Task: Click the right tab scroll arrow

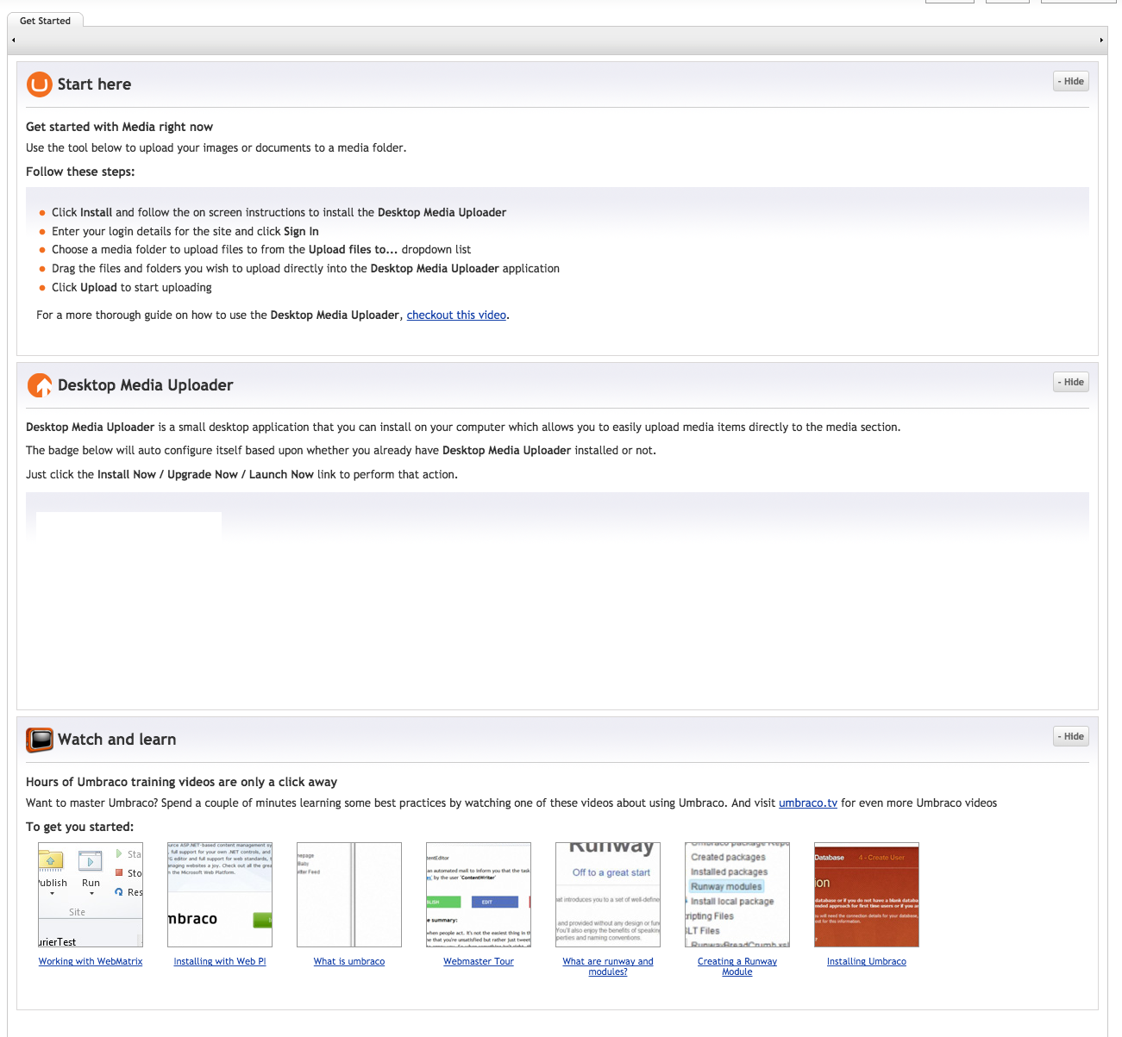Action: (x=1100, y=41)
